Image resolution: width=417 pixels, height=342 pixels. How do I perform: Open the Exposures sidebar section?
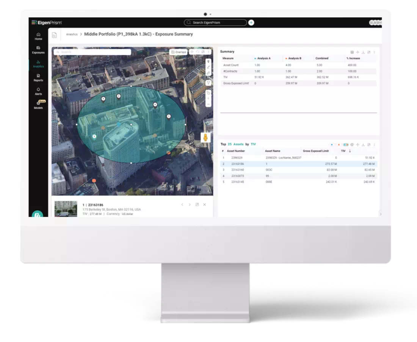(38, 50)
